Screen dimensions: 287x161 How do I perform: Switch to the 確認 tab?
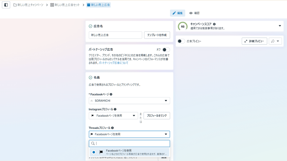[x=194, y=13]
